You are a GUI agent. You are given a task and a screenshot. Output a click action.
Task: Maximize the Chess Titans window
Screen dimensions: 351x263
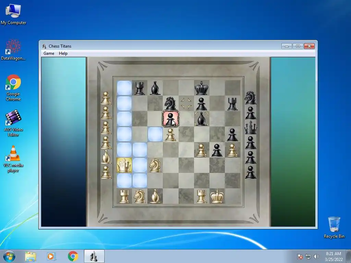298,46
